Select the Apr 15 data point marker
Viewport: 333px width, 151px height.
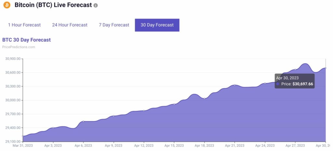(174, 104)
